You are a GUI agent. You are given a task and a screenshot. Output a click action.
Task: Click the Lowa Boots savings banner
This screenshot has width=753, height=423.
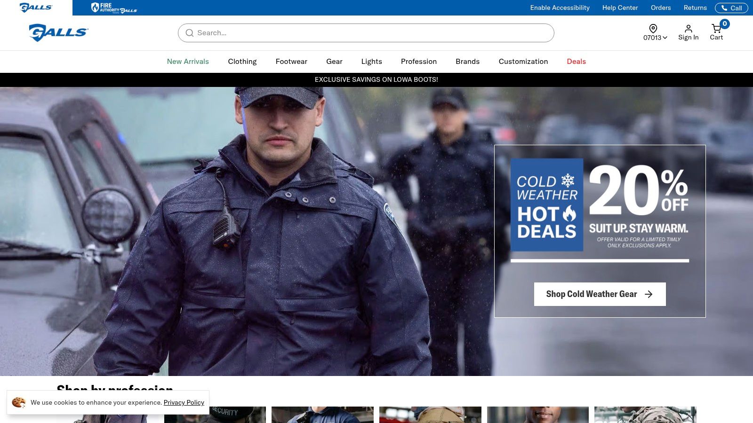point(376,80)
